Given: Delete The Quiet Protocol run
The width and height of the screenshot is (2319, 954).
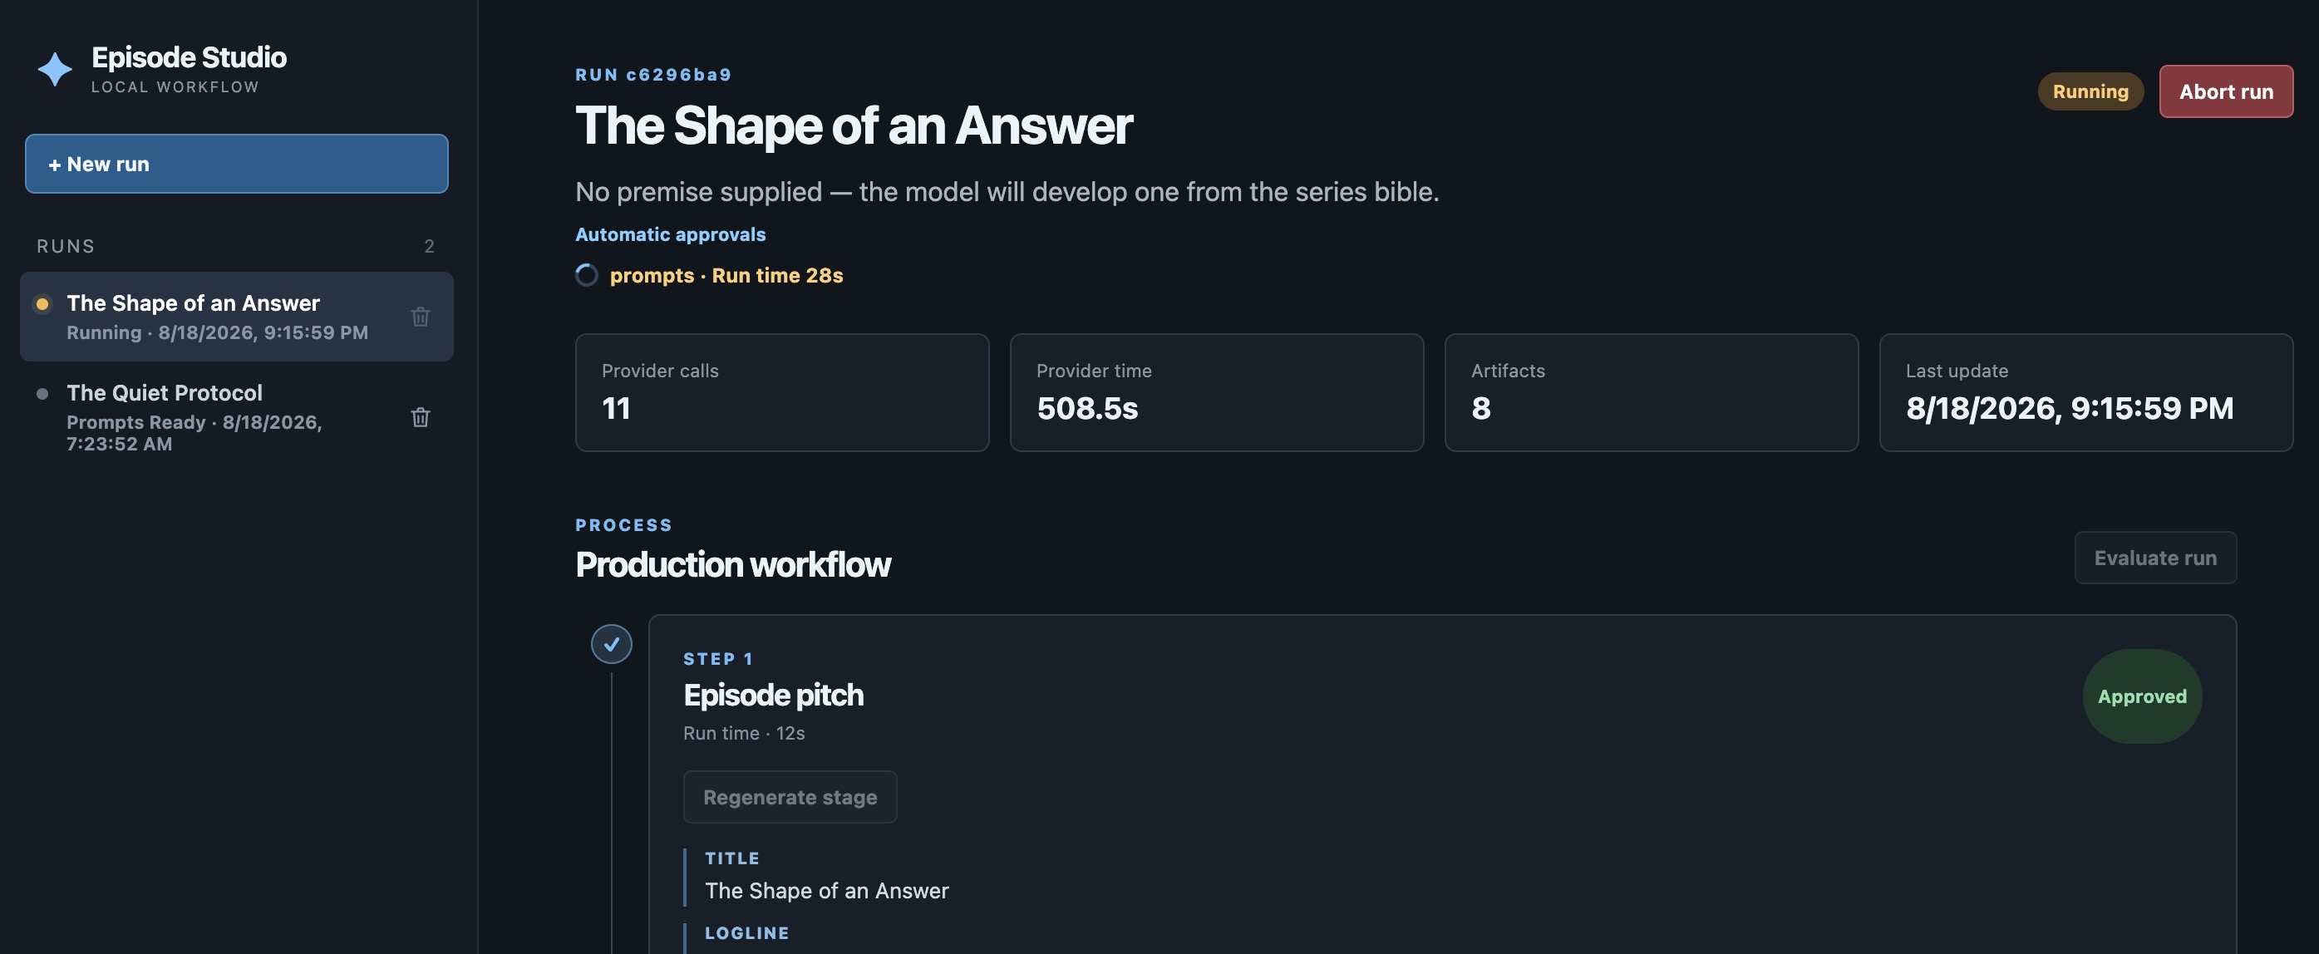Looking at the screenshot, I should point(421,418).
